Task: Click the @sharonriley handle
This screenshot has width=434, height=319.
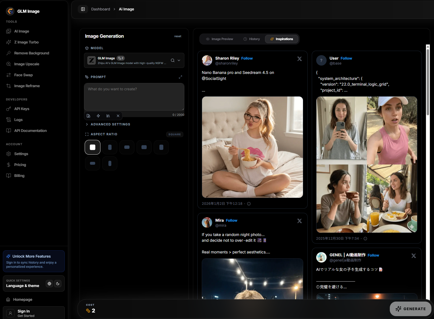Action: point(226,63)
